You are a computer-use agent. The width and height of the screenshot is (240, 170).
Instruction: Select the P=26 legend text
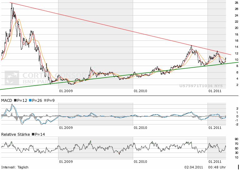click(x=37, y=100)
